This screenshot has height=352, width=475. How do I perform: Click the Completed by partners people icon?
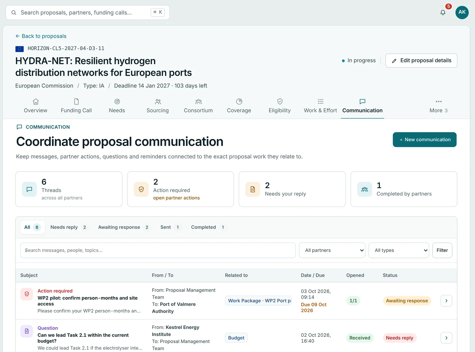click(x=365, y=189)
